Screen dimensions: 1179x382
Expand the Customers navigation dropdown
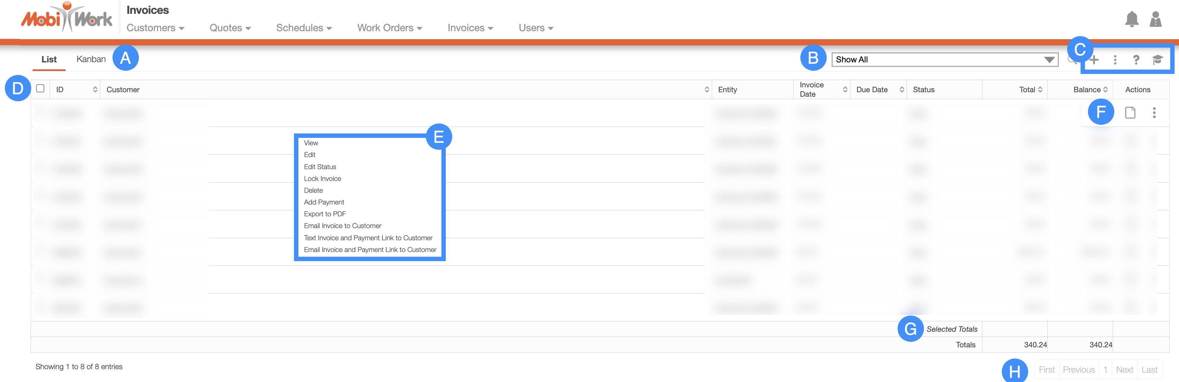pos(155,28)
